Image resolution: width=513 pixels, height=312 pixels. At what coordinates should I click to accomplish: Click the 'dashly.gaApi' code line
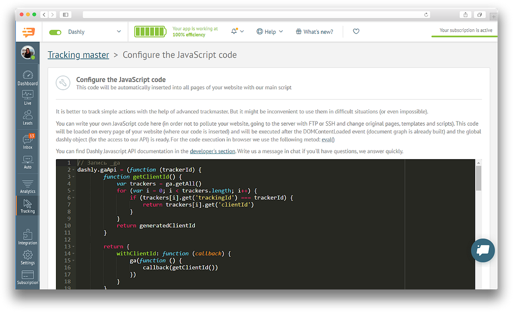pos(139,170)
